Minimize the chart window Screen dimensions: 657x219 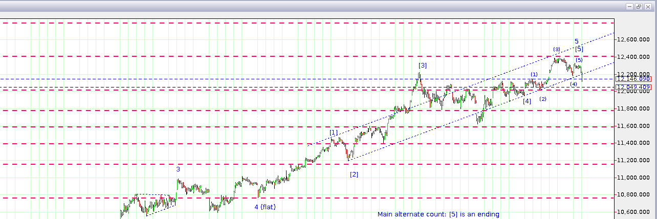point(629,7)
